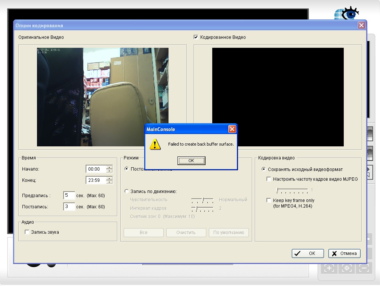This screenshot has width=380, height=286.
Task: Click the eye logo in the top-right corner
Action: click(347, 13)
